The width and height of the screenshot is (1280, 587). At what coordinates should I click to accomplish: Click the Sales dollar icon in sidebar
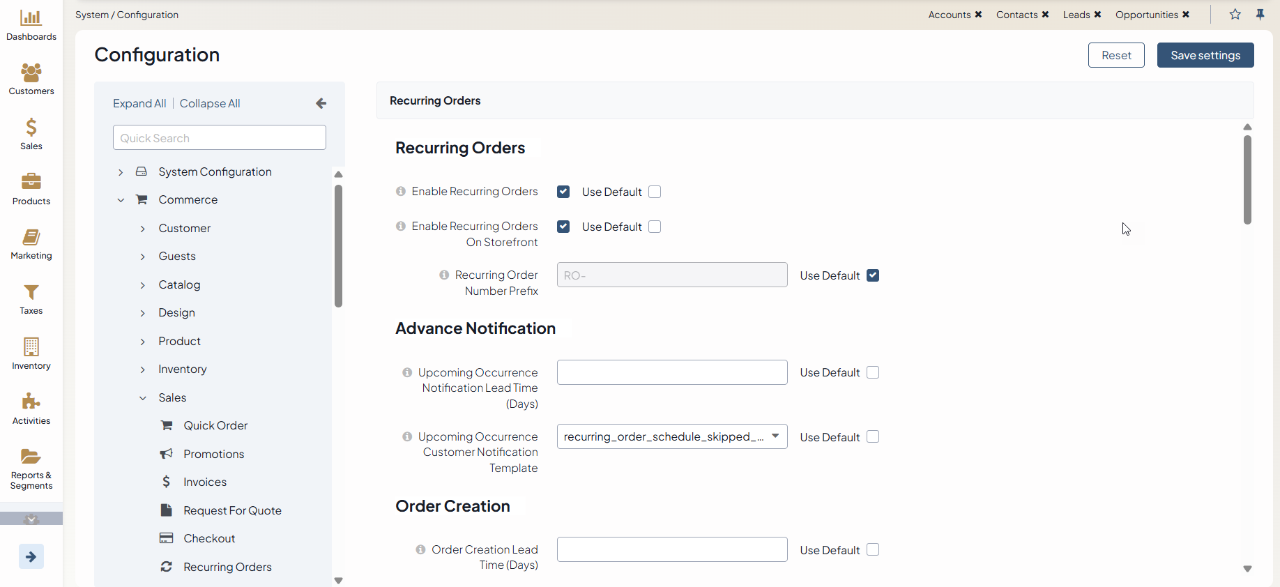click(x=31, y=127)
